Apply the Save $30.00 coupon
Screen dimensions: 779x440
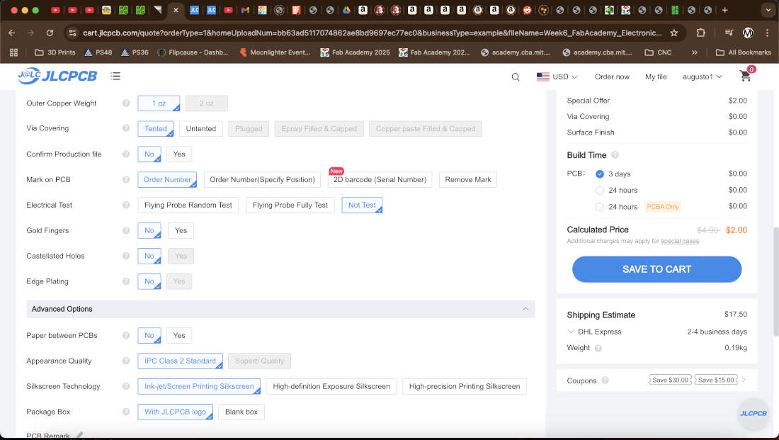pos(670,380)
